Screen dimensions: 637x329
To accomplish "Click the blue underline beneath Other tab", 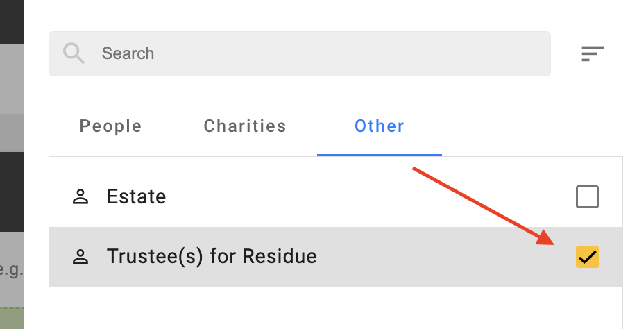I will click(x=380, y=155).
